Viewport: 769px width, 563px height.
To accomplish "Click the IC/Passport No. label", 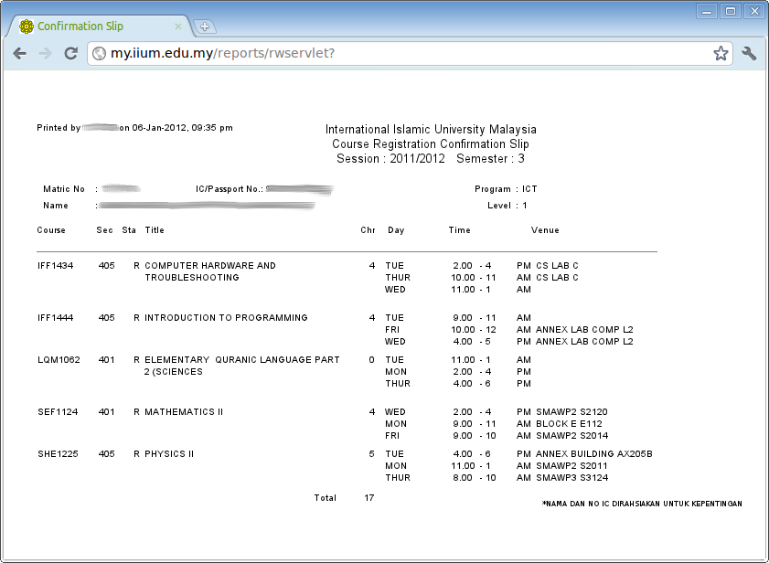I will pos(229,189).
